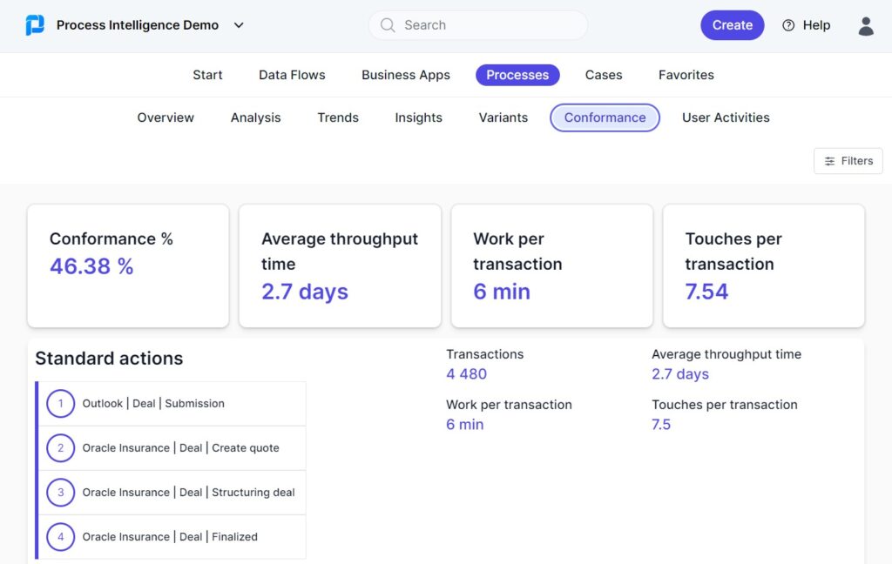892x564 pixels.
Task: Switch to the Overview sub-tab
Action: pyautogui.click(x=166, y=117)
